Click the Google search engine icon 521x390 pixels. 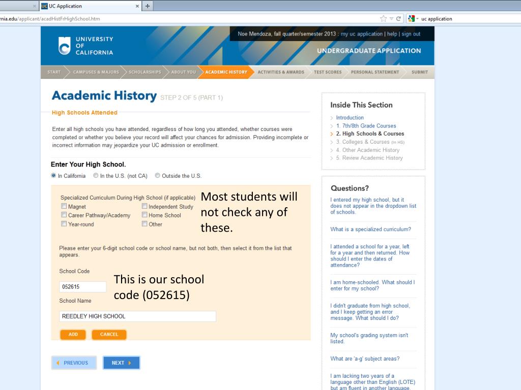pyautogui.click(x=411, y=19)
